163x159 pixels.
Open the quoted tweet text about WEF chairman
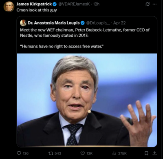(85, 38)
